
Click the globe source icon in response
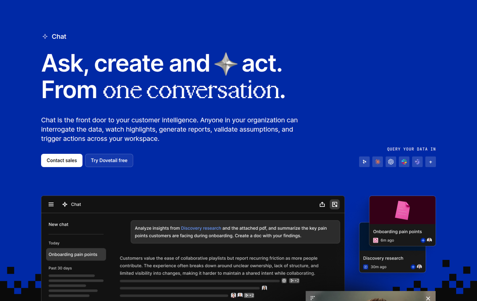284,281
